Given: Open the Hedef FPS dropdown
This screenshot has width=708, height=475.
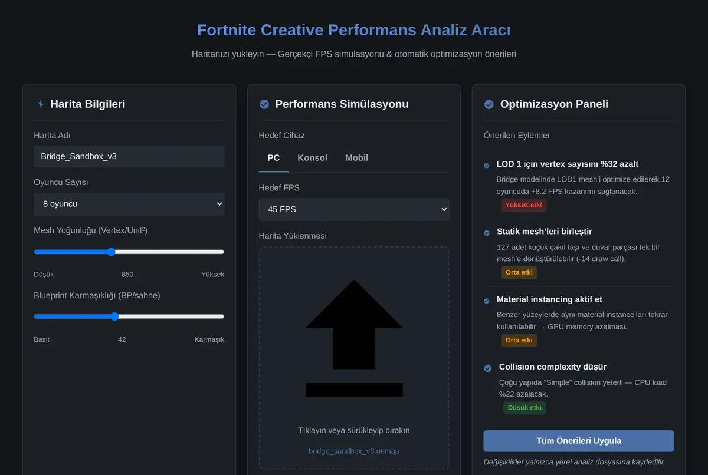Looking at the screenshot, I should pos(354,209).
